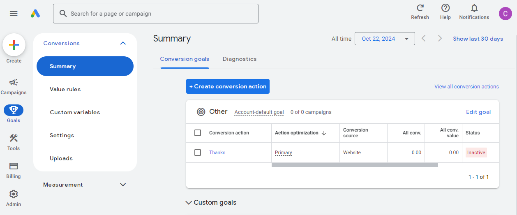The height and width of the screenshot is (215, 517).
Task: Tick the select-all checkbox in the table header
Action: [198, 133]
